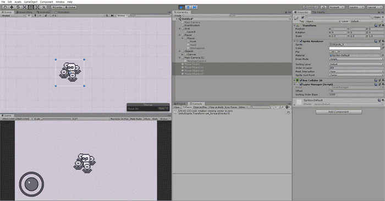
Task: Toggle object active checkbox in Inspector
Action: pos(302,17)
